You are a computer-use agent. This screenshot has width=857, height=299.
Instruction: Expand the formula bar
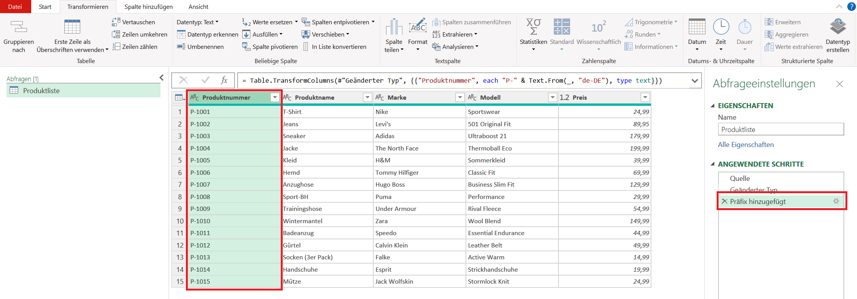click(695, 81)
